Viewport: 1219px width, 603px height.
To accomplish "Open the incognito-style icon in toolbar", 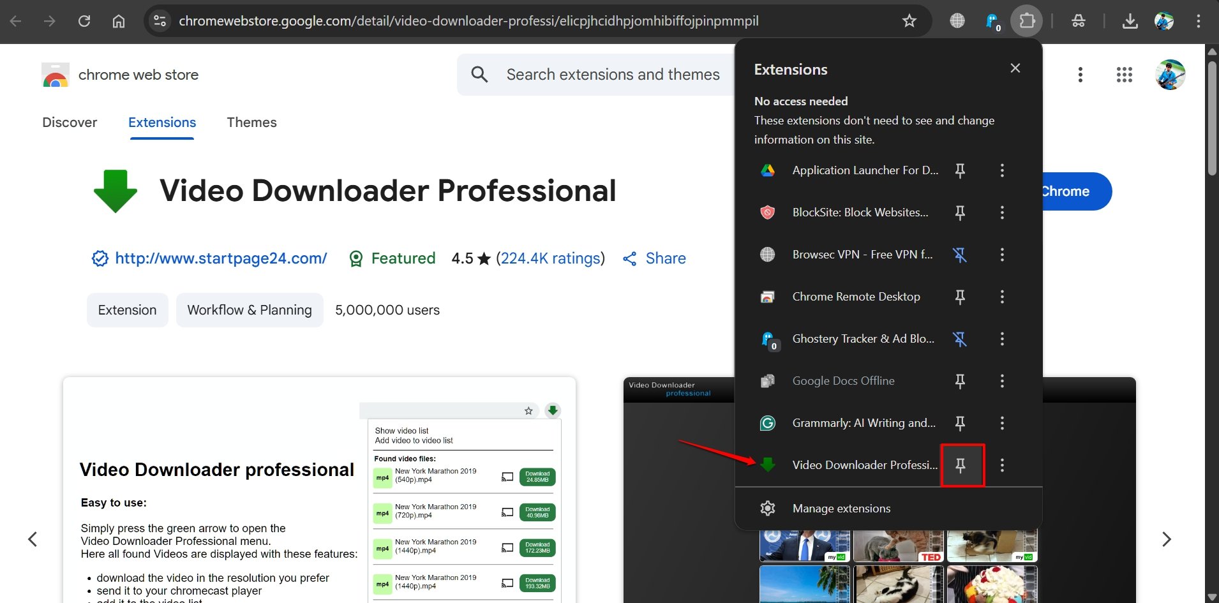I will tap(1079, 21).
